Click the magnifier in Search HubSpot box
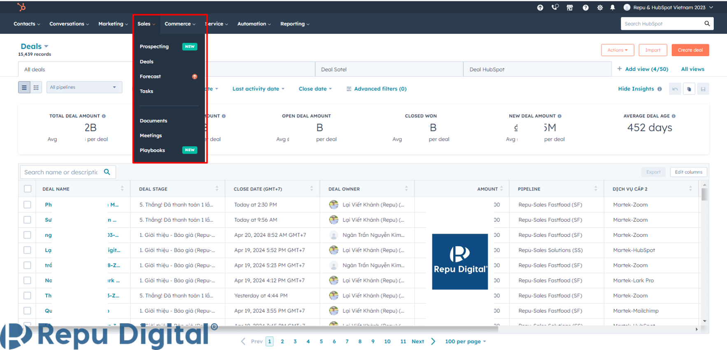The image size is (727, 350). 707,23
